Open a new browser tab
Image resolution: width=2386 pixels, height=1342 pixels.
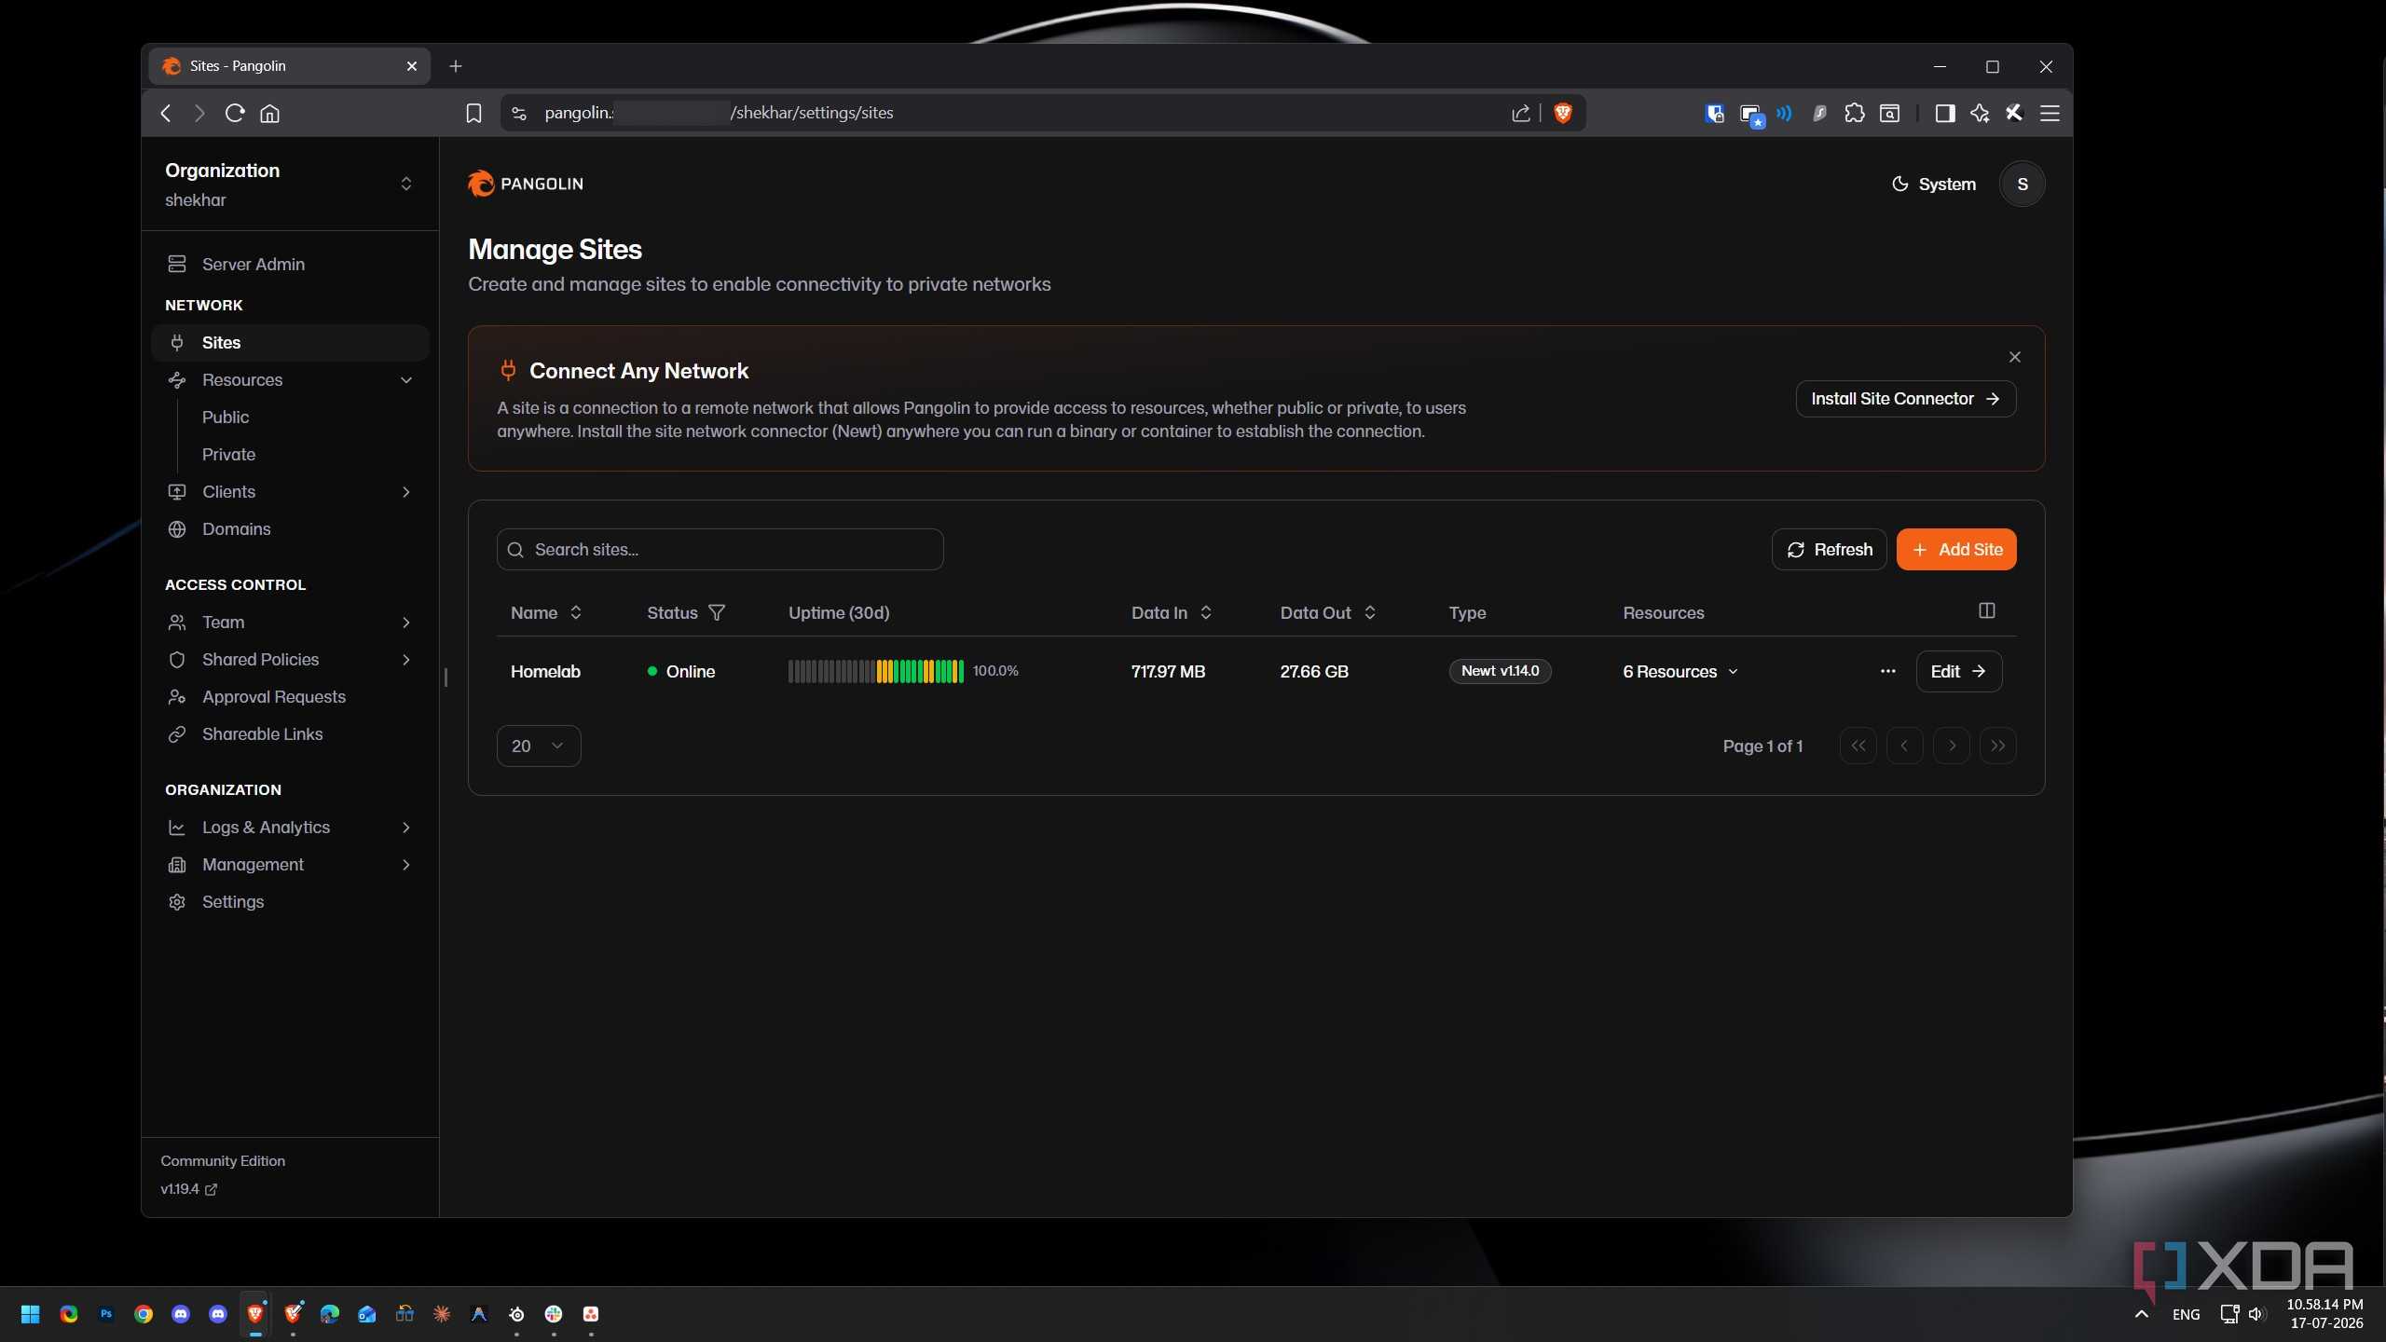coord(455,66)
